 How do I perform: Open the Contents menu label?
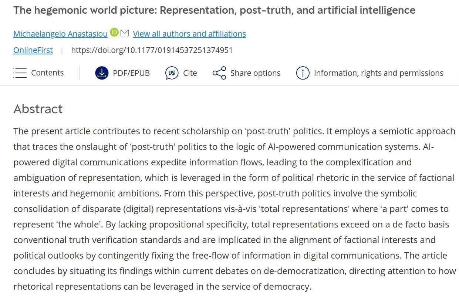(x=47, y=73)
